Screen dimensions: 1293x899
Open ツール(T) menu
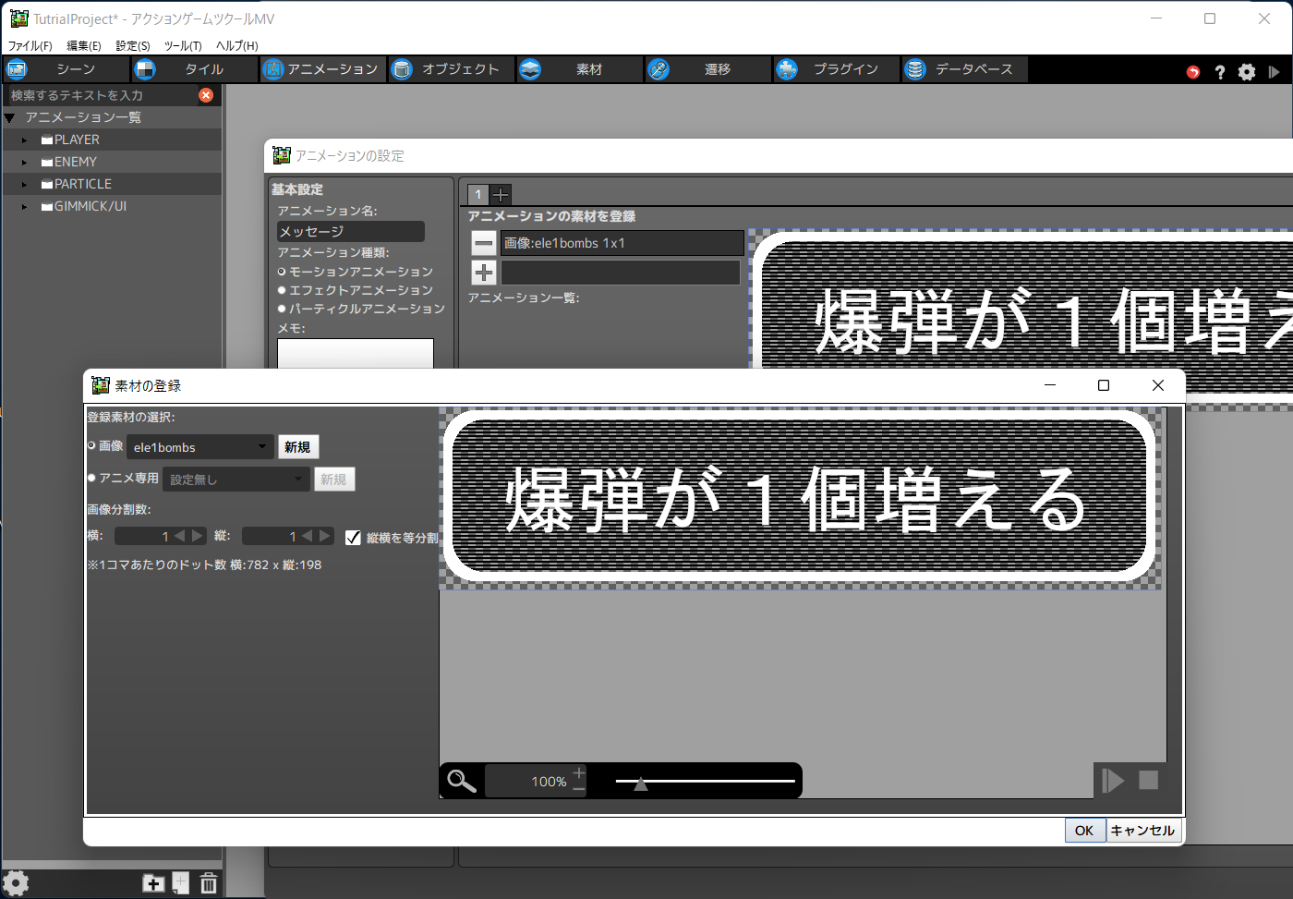pyautogui.click(x=183, y=45)
